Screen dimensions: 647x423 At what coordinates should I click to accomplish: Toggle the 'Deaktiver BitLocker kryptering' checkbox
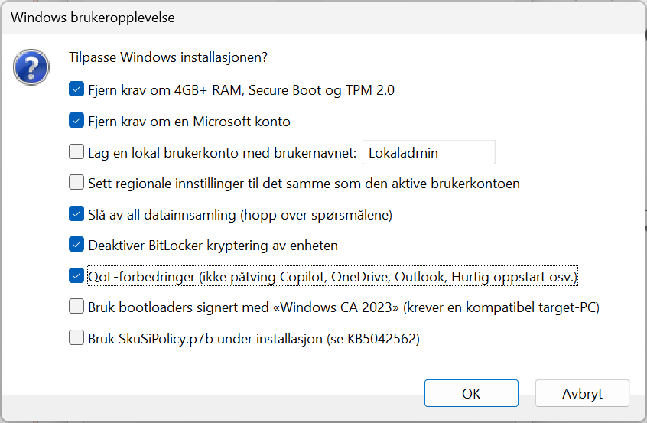pos(76,244)
